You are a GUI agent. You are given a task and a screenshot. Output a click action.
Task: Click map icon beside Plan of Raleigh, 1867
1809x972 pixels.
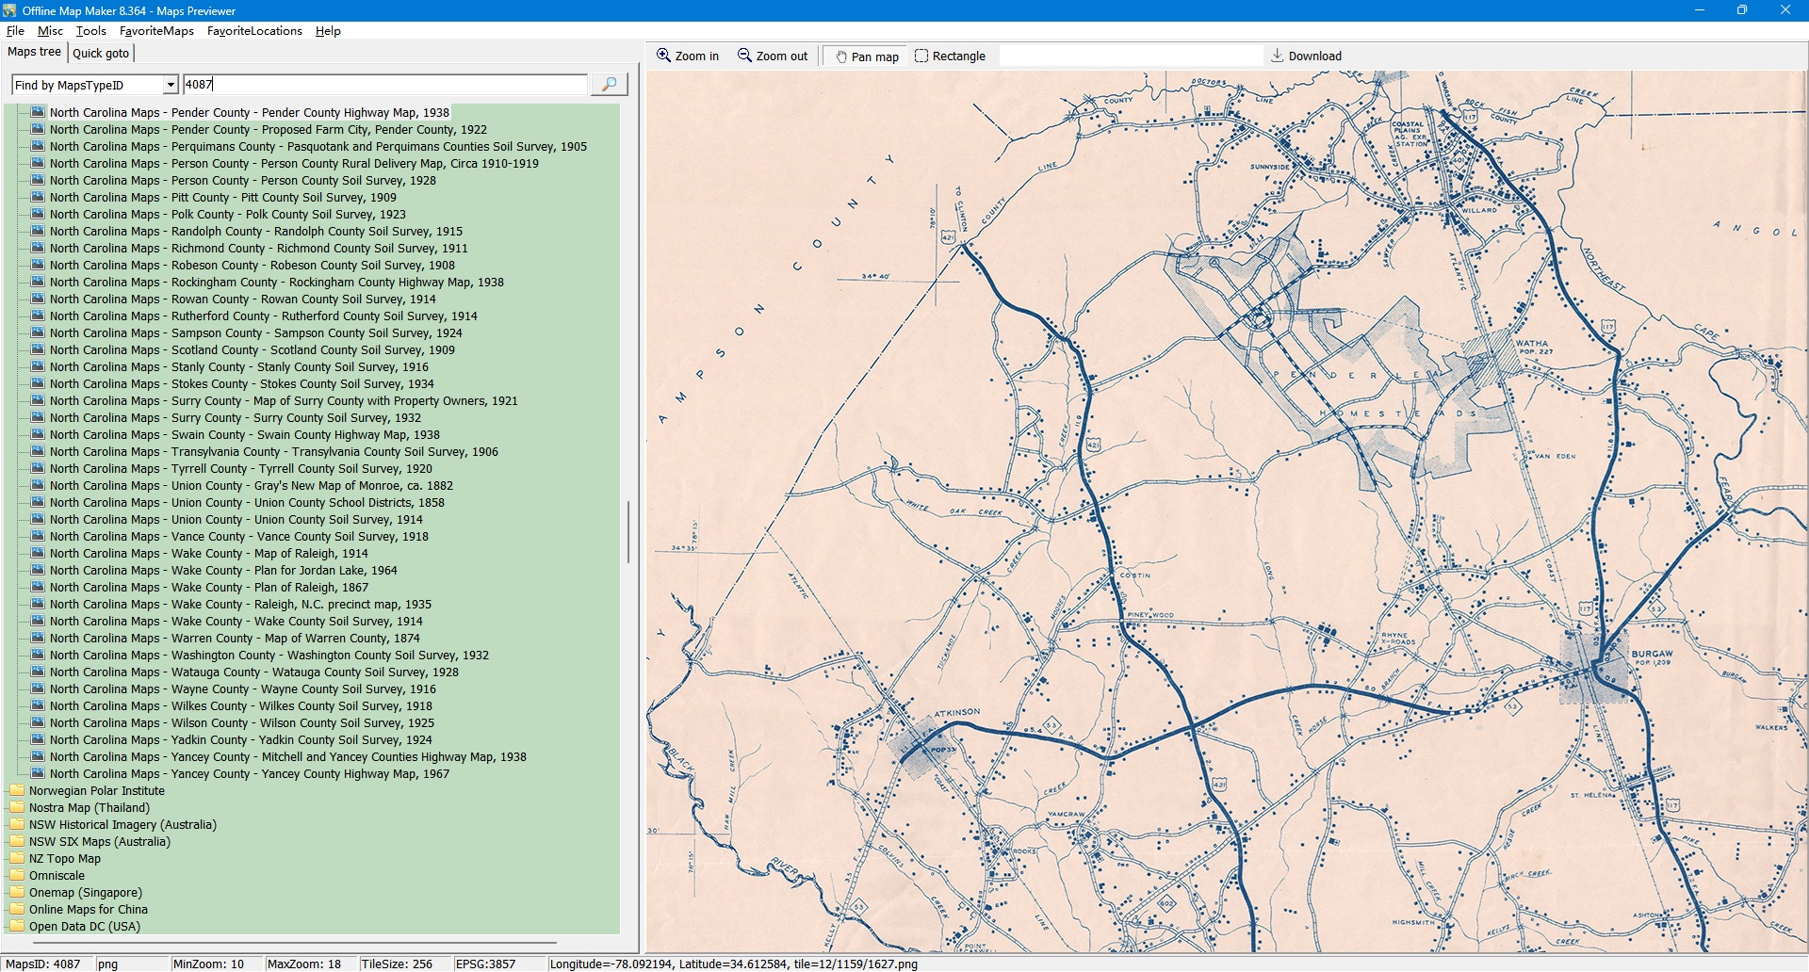click(x=38, y=587)
